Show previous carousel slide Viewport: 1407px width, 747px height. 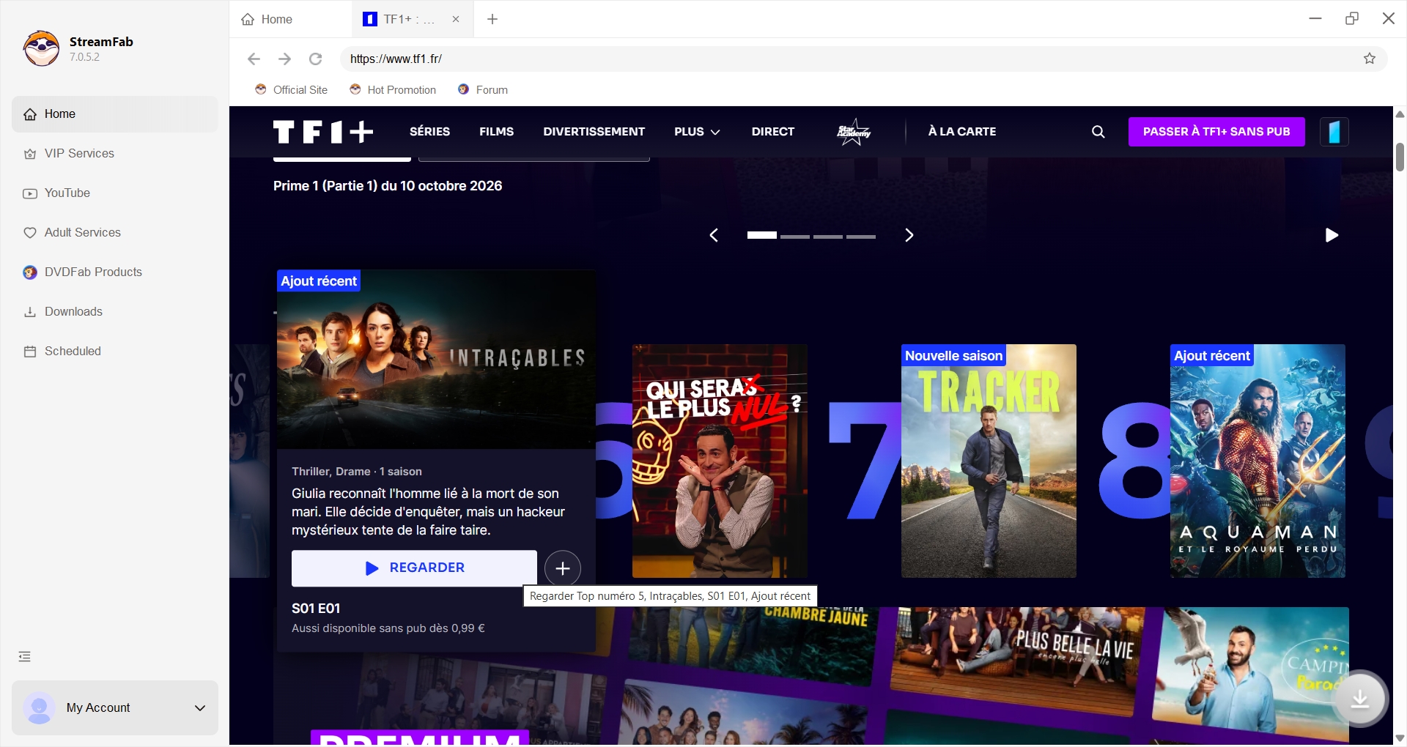714,235
